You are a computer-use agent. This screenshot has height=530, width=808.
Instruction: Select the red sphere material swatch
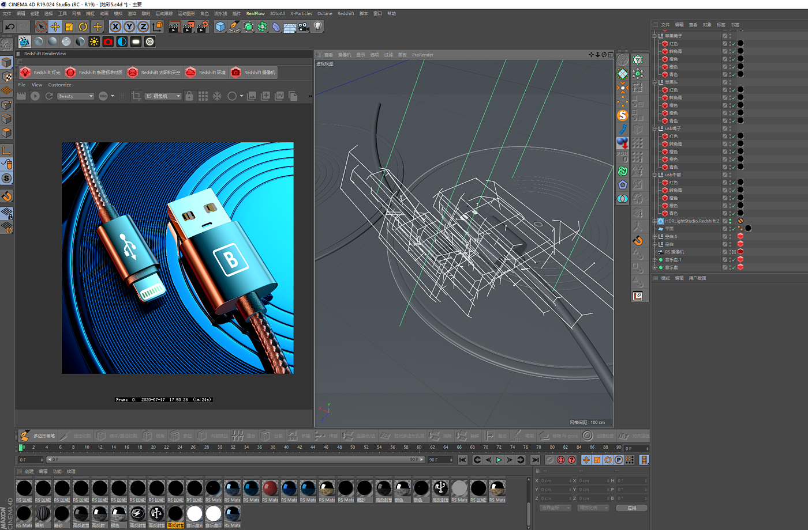pyautogui.click(x=270, y=488)
